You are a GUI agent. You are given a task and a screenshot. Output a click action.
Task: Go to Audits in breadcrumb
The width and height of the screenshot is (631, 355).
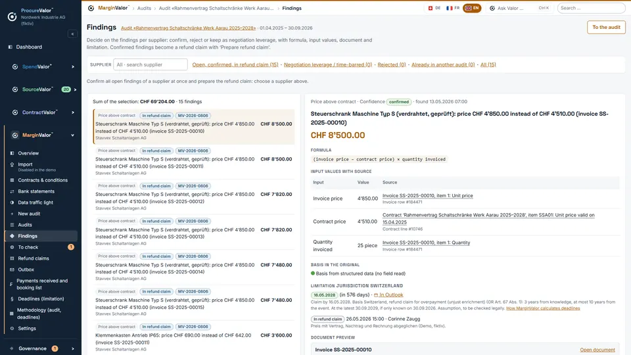(144, 8)
